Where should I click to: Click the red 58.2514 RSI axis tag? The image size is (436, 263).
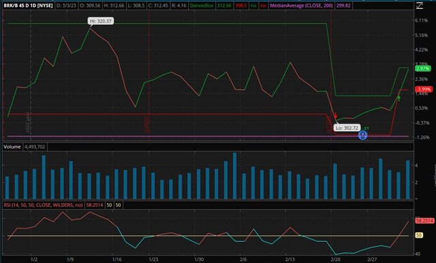pyautogui.click(x=424, y=221)
